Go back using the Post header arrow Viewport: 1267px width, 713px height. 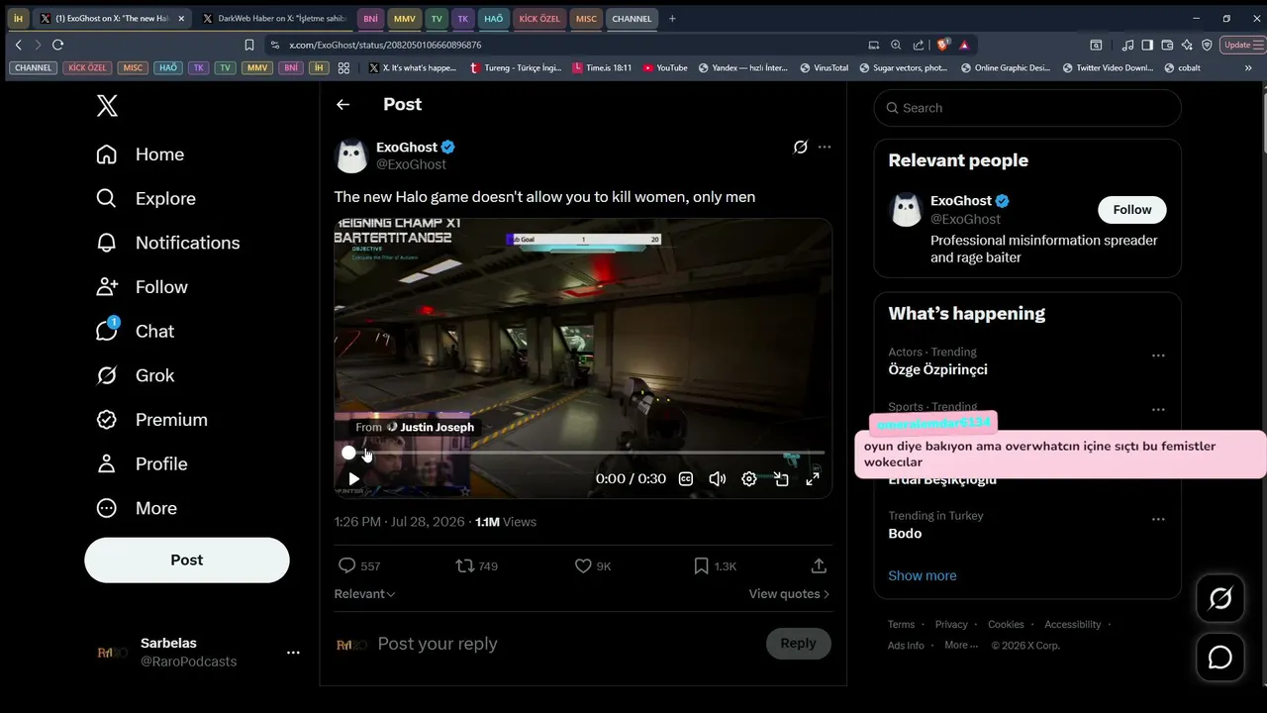click(342, 104)
